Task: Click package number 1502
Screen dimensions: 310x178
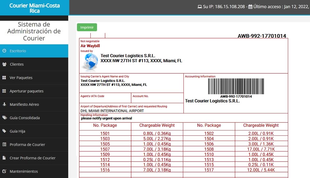Action: point(209,134)
